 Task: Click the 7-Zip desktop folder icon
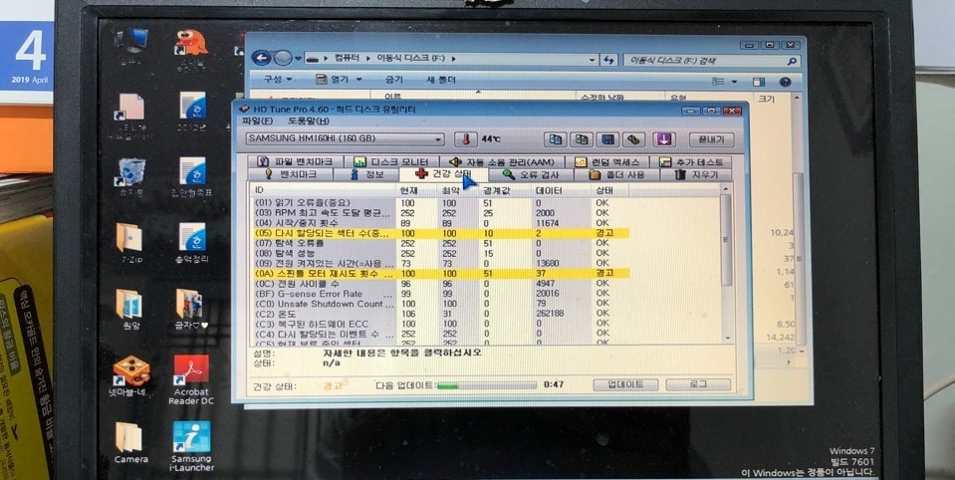pyautogui.click(x=130, y=242)
